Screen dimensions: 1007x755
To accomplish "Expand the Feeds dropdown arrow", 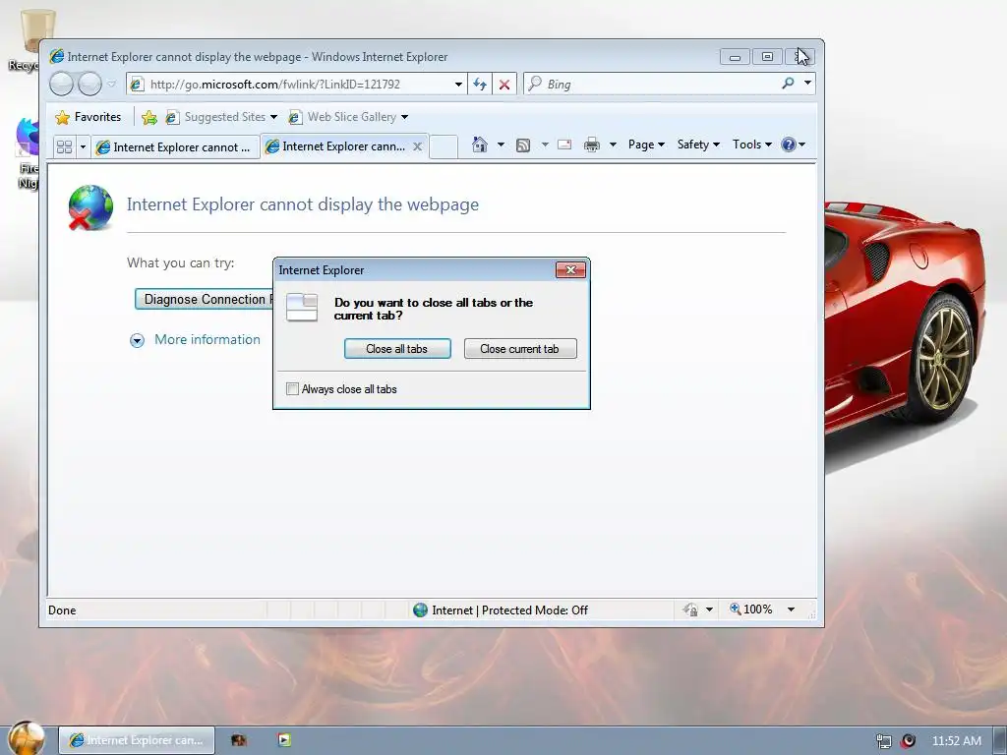I will coord(545,145).
